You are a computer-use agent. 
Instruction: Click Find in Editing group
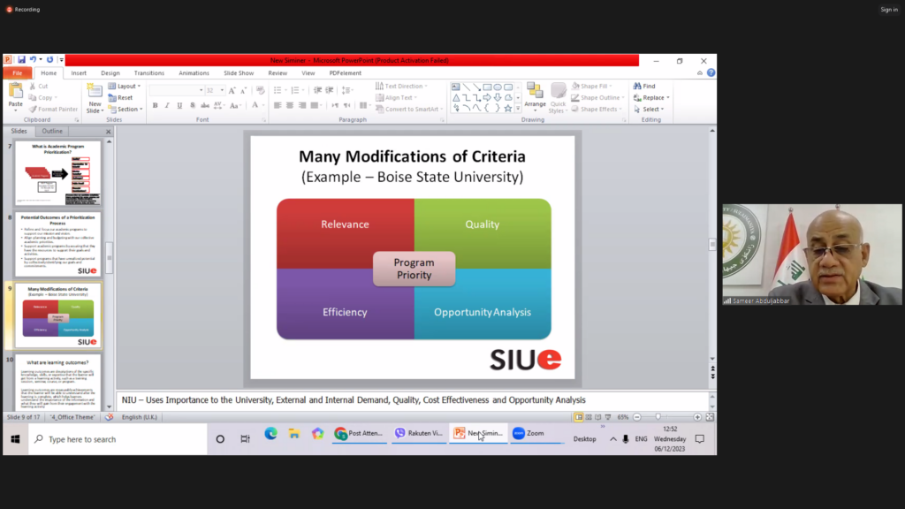tap(644, 86)
